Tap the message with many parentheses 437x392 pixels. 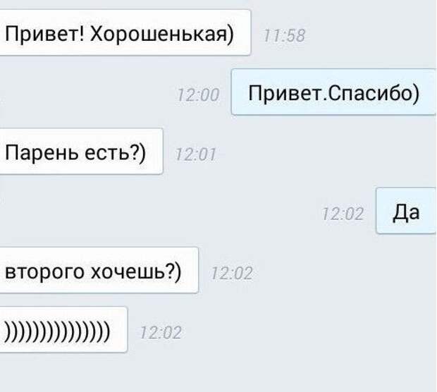(63, 329)
